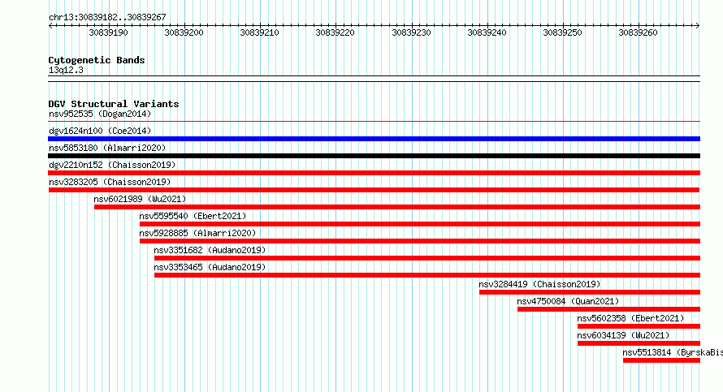This screenshot has height=392, width=723.
Task: Click the red bar under nsv5595540
Action: 420,224
